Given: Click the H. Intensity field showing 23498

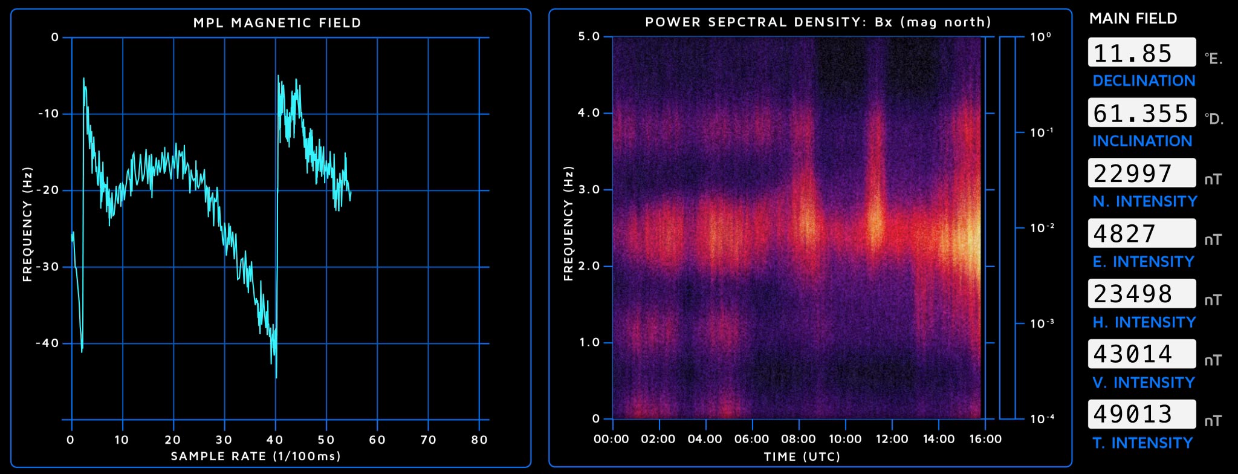Looking at the screenshot, I should 1141,294.
